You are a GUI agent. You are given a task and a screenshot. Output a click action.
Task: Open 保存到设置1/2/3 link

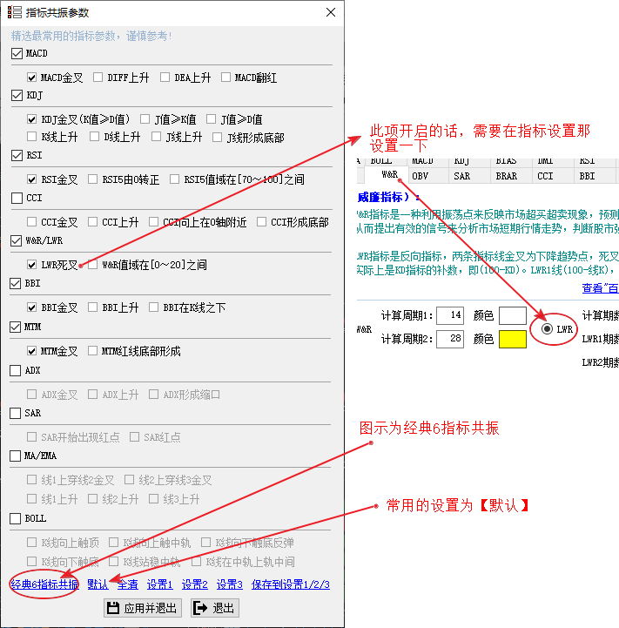(x=291, y=584)
